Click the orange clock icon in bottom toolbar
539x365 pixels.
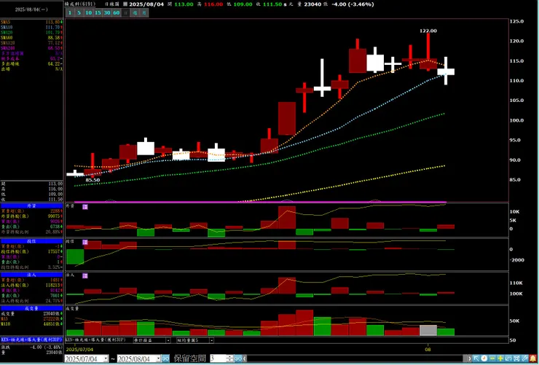tap(484, 358)
